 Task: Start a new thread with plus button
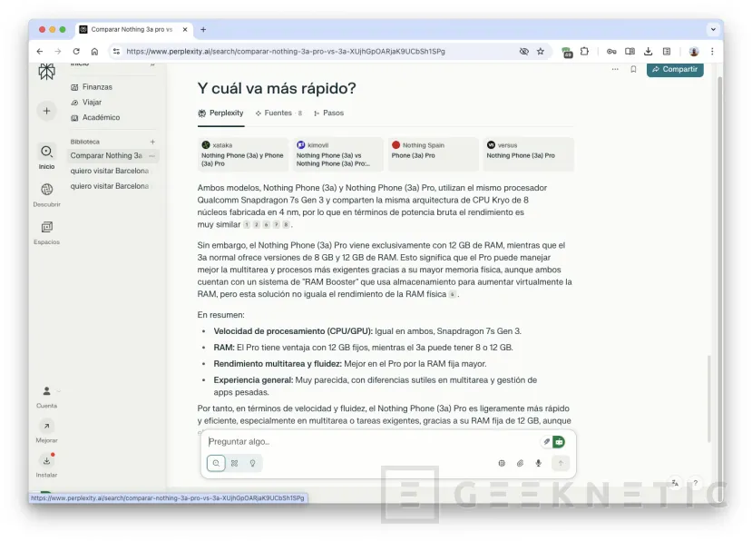(46, 111)
